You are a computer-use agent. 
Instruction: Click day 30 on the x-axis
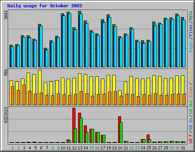[x=177, y=148]
